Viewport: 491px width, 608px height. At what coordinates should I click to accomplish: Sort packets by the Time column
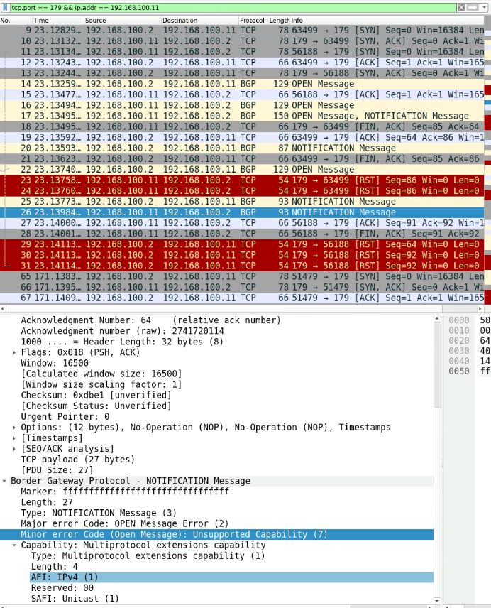click(58, 20)
